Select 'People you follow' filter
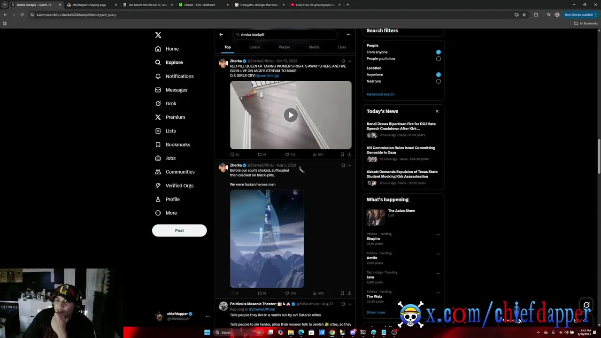The image size is (601, 338). (x=438, y=59)
